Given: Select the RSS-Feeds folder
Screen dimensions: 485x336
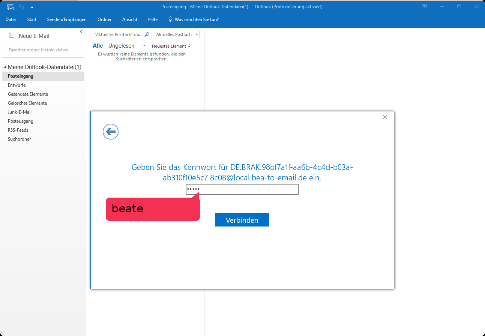Looking at the screenshot, I should point(43,130).
